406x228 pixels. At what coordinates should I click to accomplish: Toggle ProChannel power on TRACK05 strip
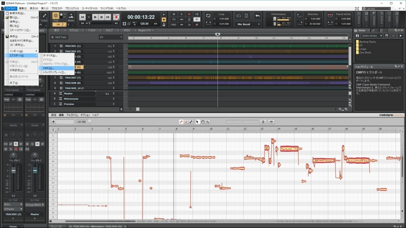point(20,99)
